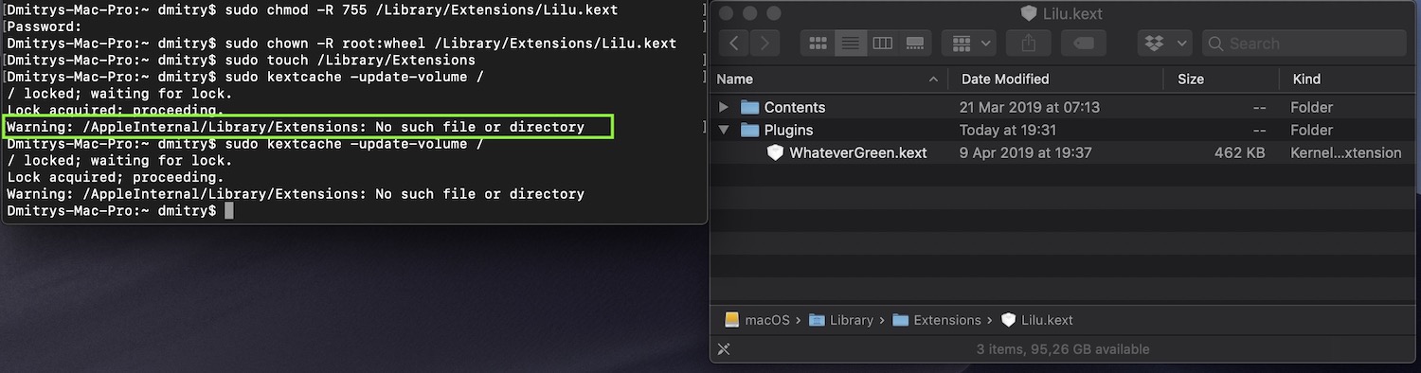Screen dimensions: 1421x373
Task: Click the Kernel…xtension kind cell
Action: (x=1346, y=152)
